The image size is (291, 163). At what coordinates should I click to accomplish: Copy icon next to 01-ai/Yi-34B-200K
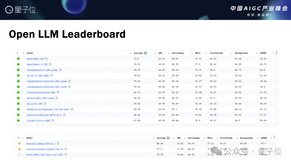pos(51,75)
